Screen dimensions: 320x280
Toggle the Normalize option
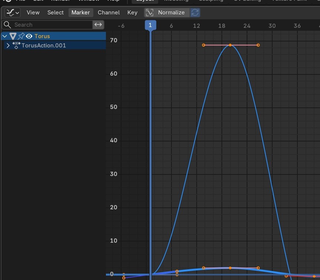pyautogui.click(x=167, y=13)
